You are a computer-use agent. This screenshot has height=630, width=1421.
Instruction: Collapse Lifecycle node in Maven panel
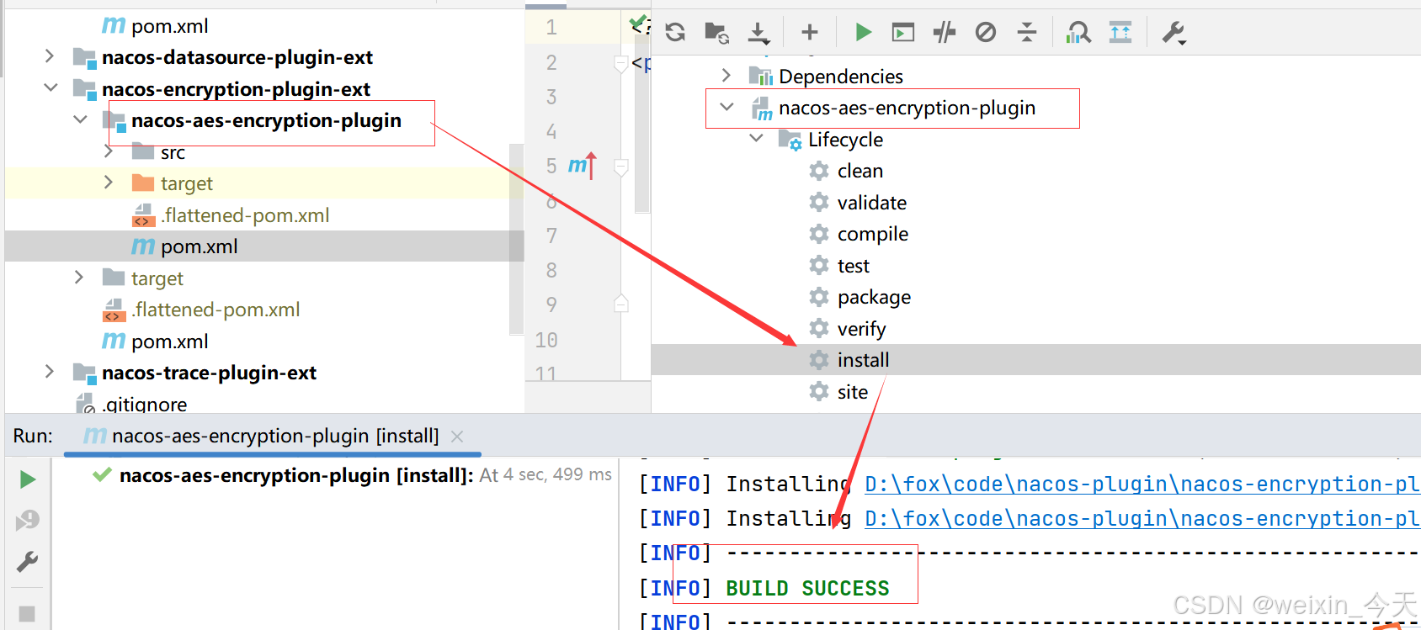(x=757, y=139)
